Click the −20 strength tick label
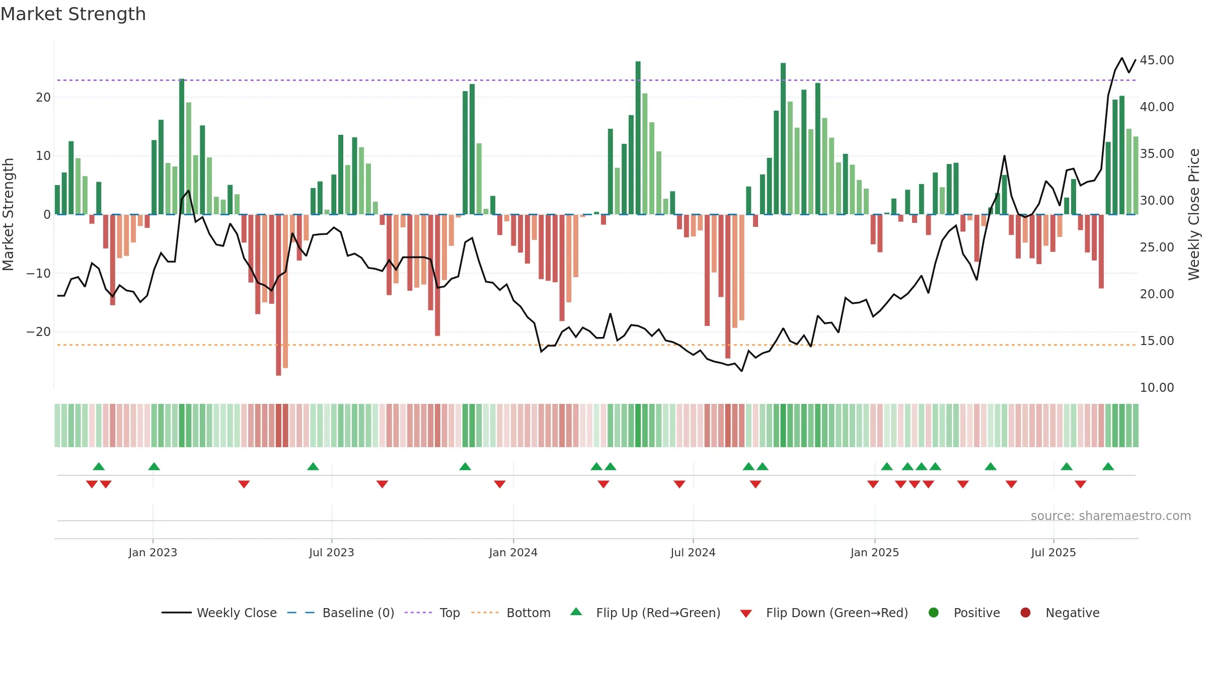The height and width of the screenshot is (679, 1208). 39,331
